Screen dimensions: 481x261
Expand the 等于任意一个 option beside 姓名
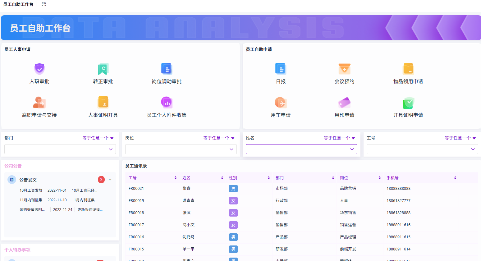pos(340,138)
